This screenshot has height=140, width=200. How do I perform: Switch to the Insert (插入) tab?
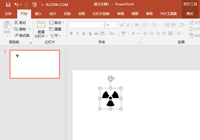[38, 14]
